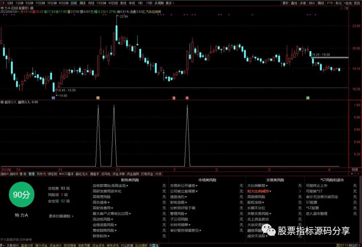Expand 高财务费用 dropdown
362x247 pixels.
point(103,208)
